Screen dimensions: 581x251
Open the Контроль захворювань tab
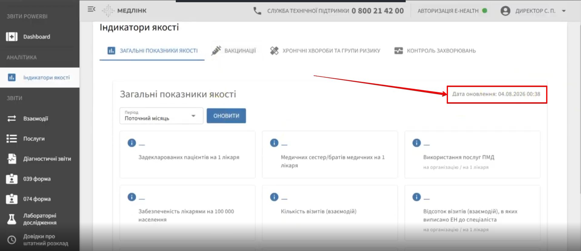(435, 51)
